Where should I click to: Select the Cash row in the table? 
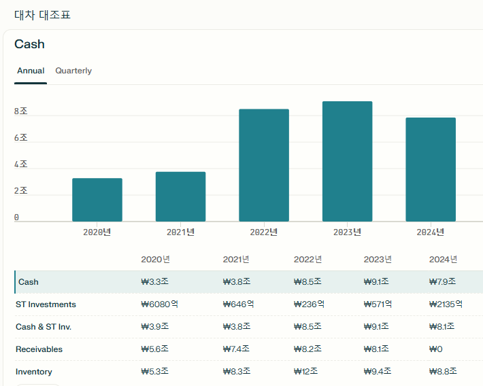coord(248,282)
